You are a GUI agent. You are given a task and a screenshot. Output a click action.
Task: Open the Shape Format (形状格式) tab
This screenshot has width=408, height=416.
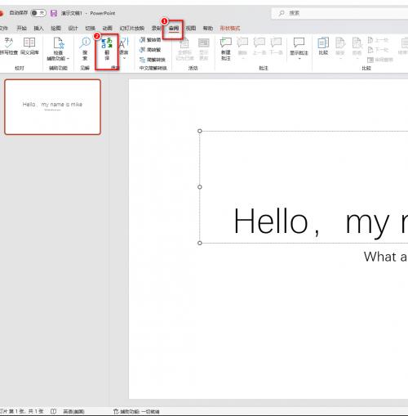coord(230,28)
